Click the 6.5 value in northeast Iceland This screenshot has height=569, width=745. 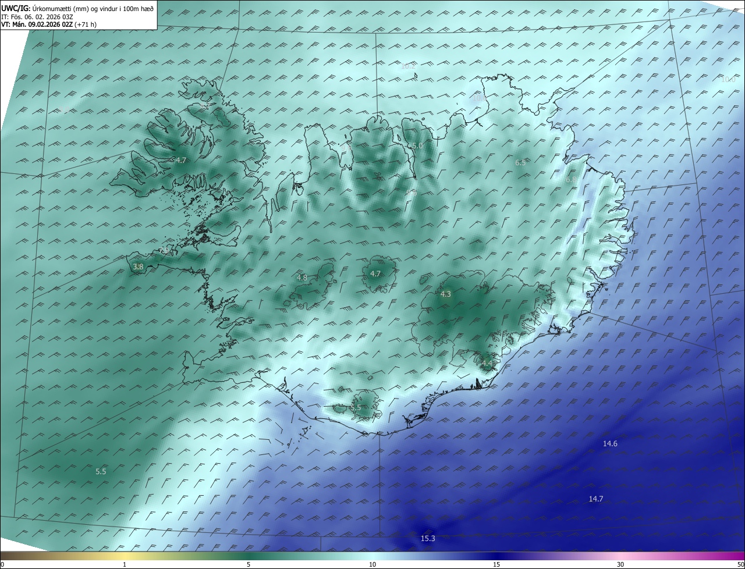[520, 163]
